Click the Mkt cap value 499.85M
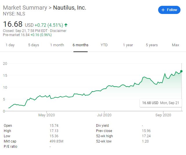Screen dimensions: 186x155 57,141
